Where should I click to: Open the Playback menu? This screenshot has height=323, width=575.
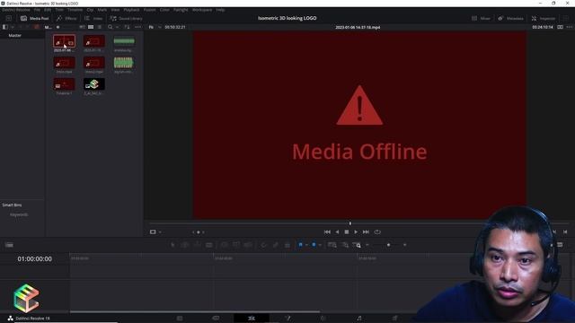(131, 10)
